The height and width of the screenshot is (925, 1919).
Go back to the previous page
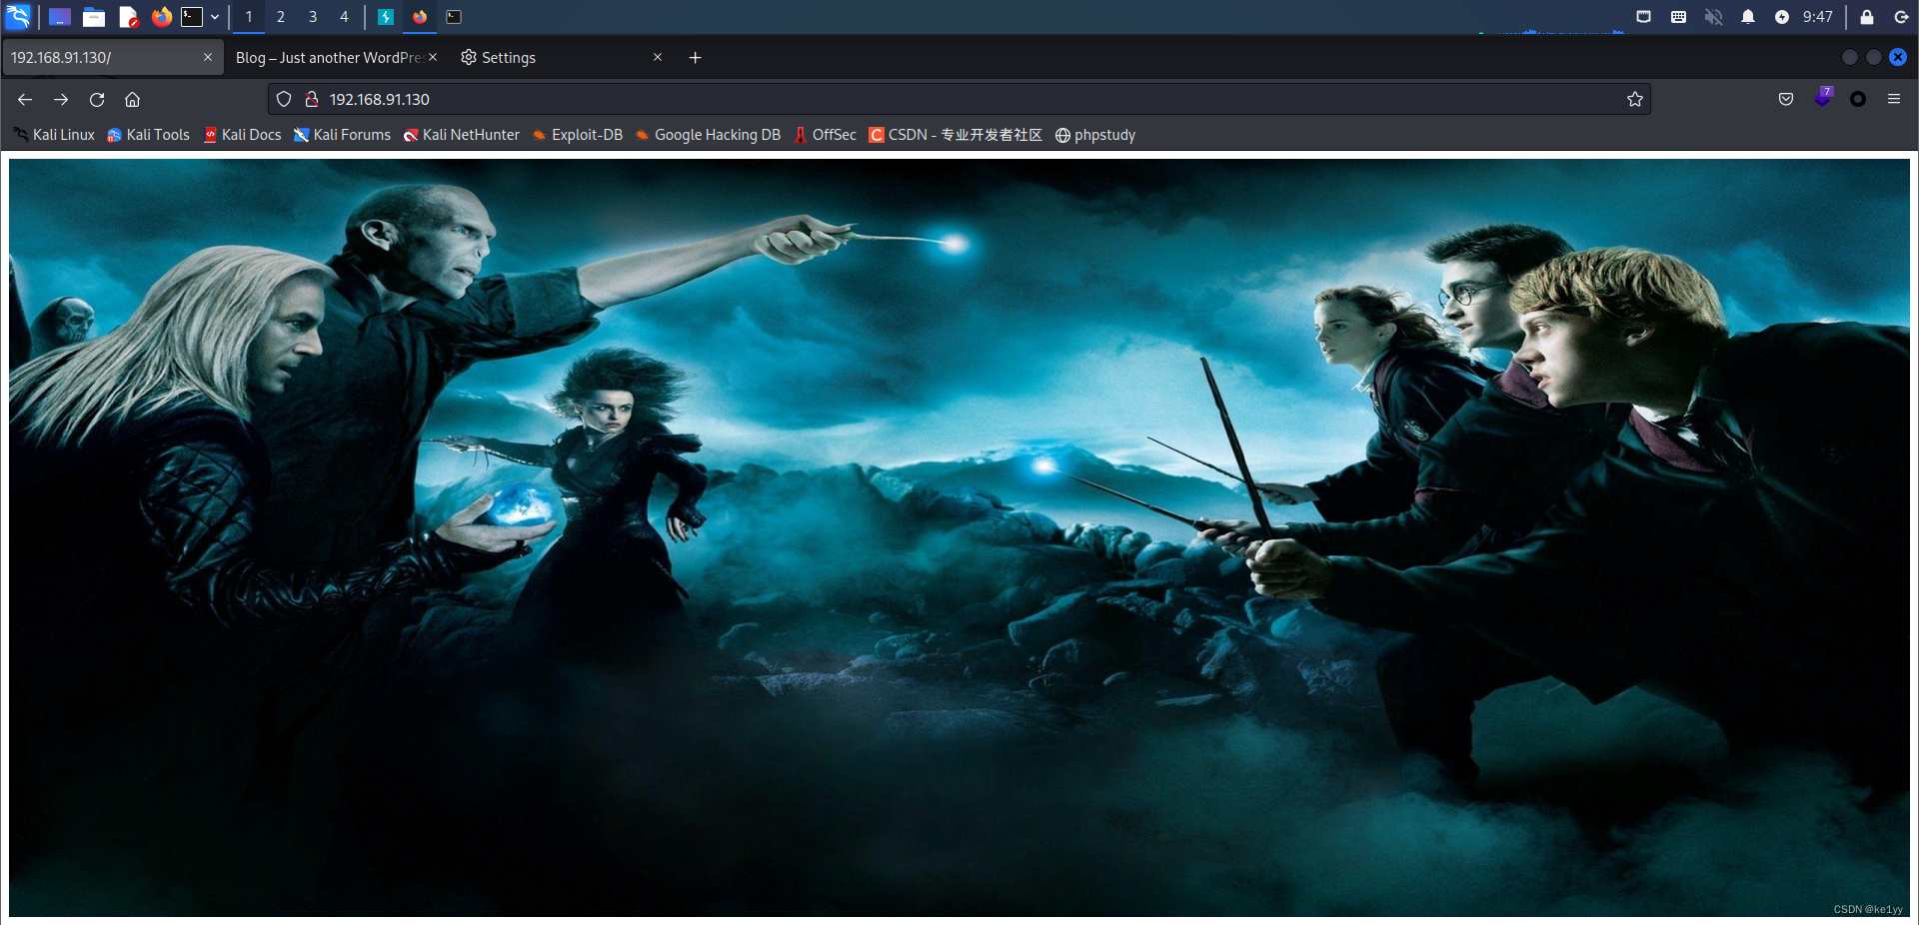(25, 99)
